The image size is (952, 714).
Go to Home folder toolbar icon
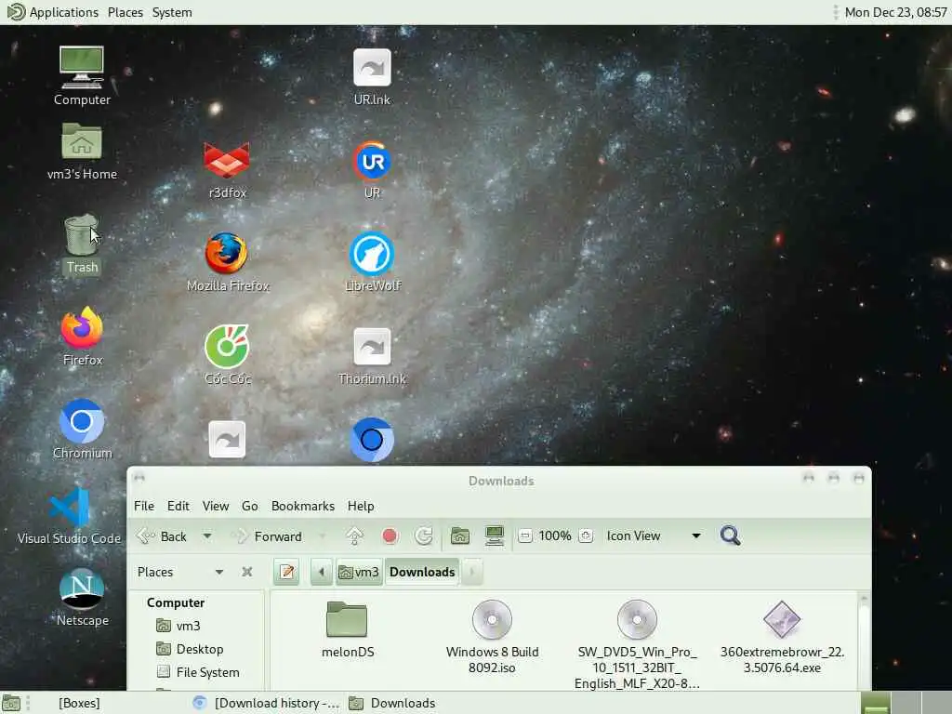pos(459,536)
